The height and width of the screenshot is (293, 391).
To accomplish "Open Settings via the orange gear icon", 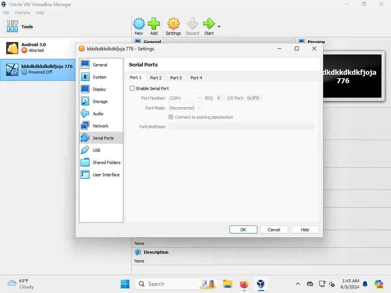I will pyautogui.click(x=173, y=24).
